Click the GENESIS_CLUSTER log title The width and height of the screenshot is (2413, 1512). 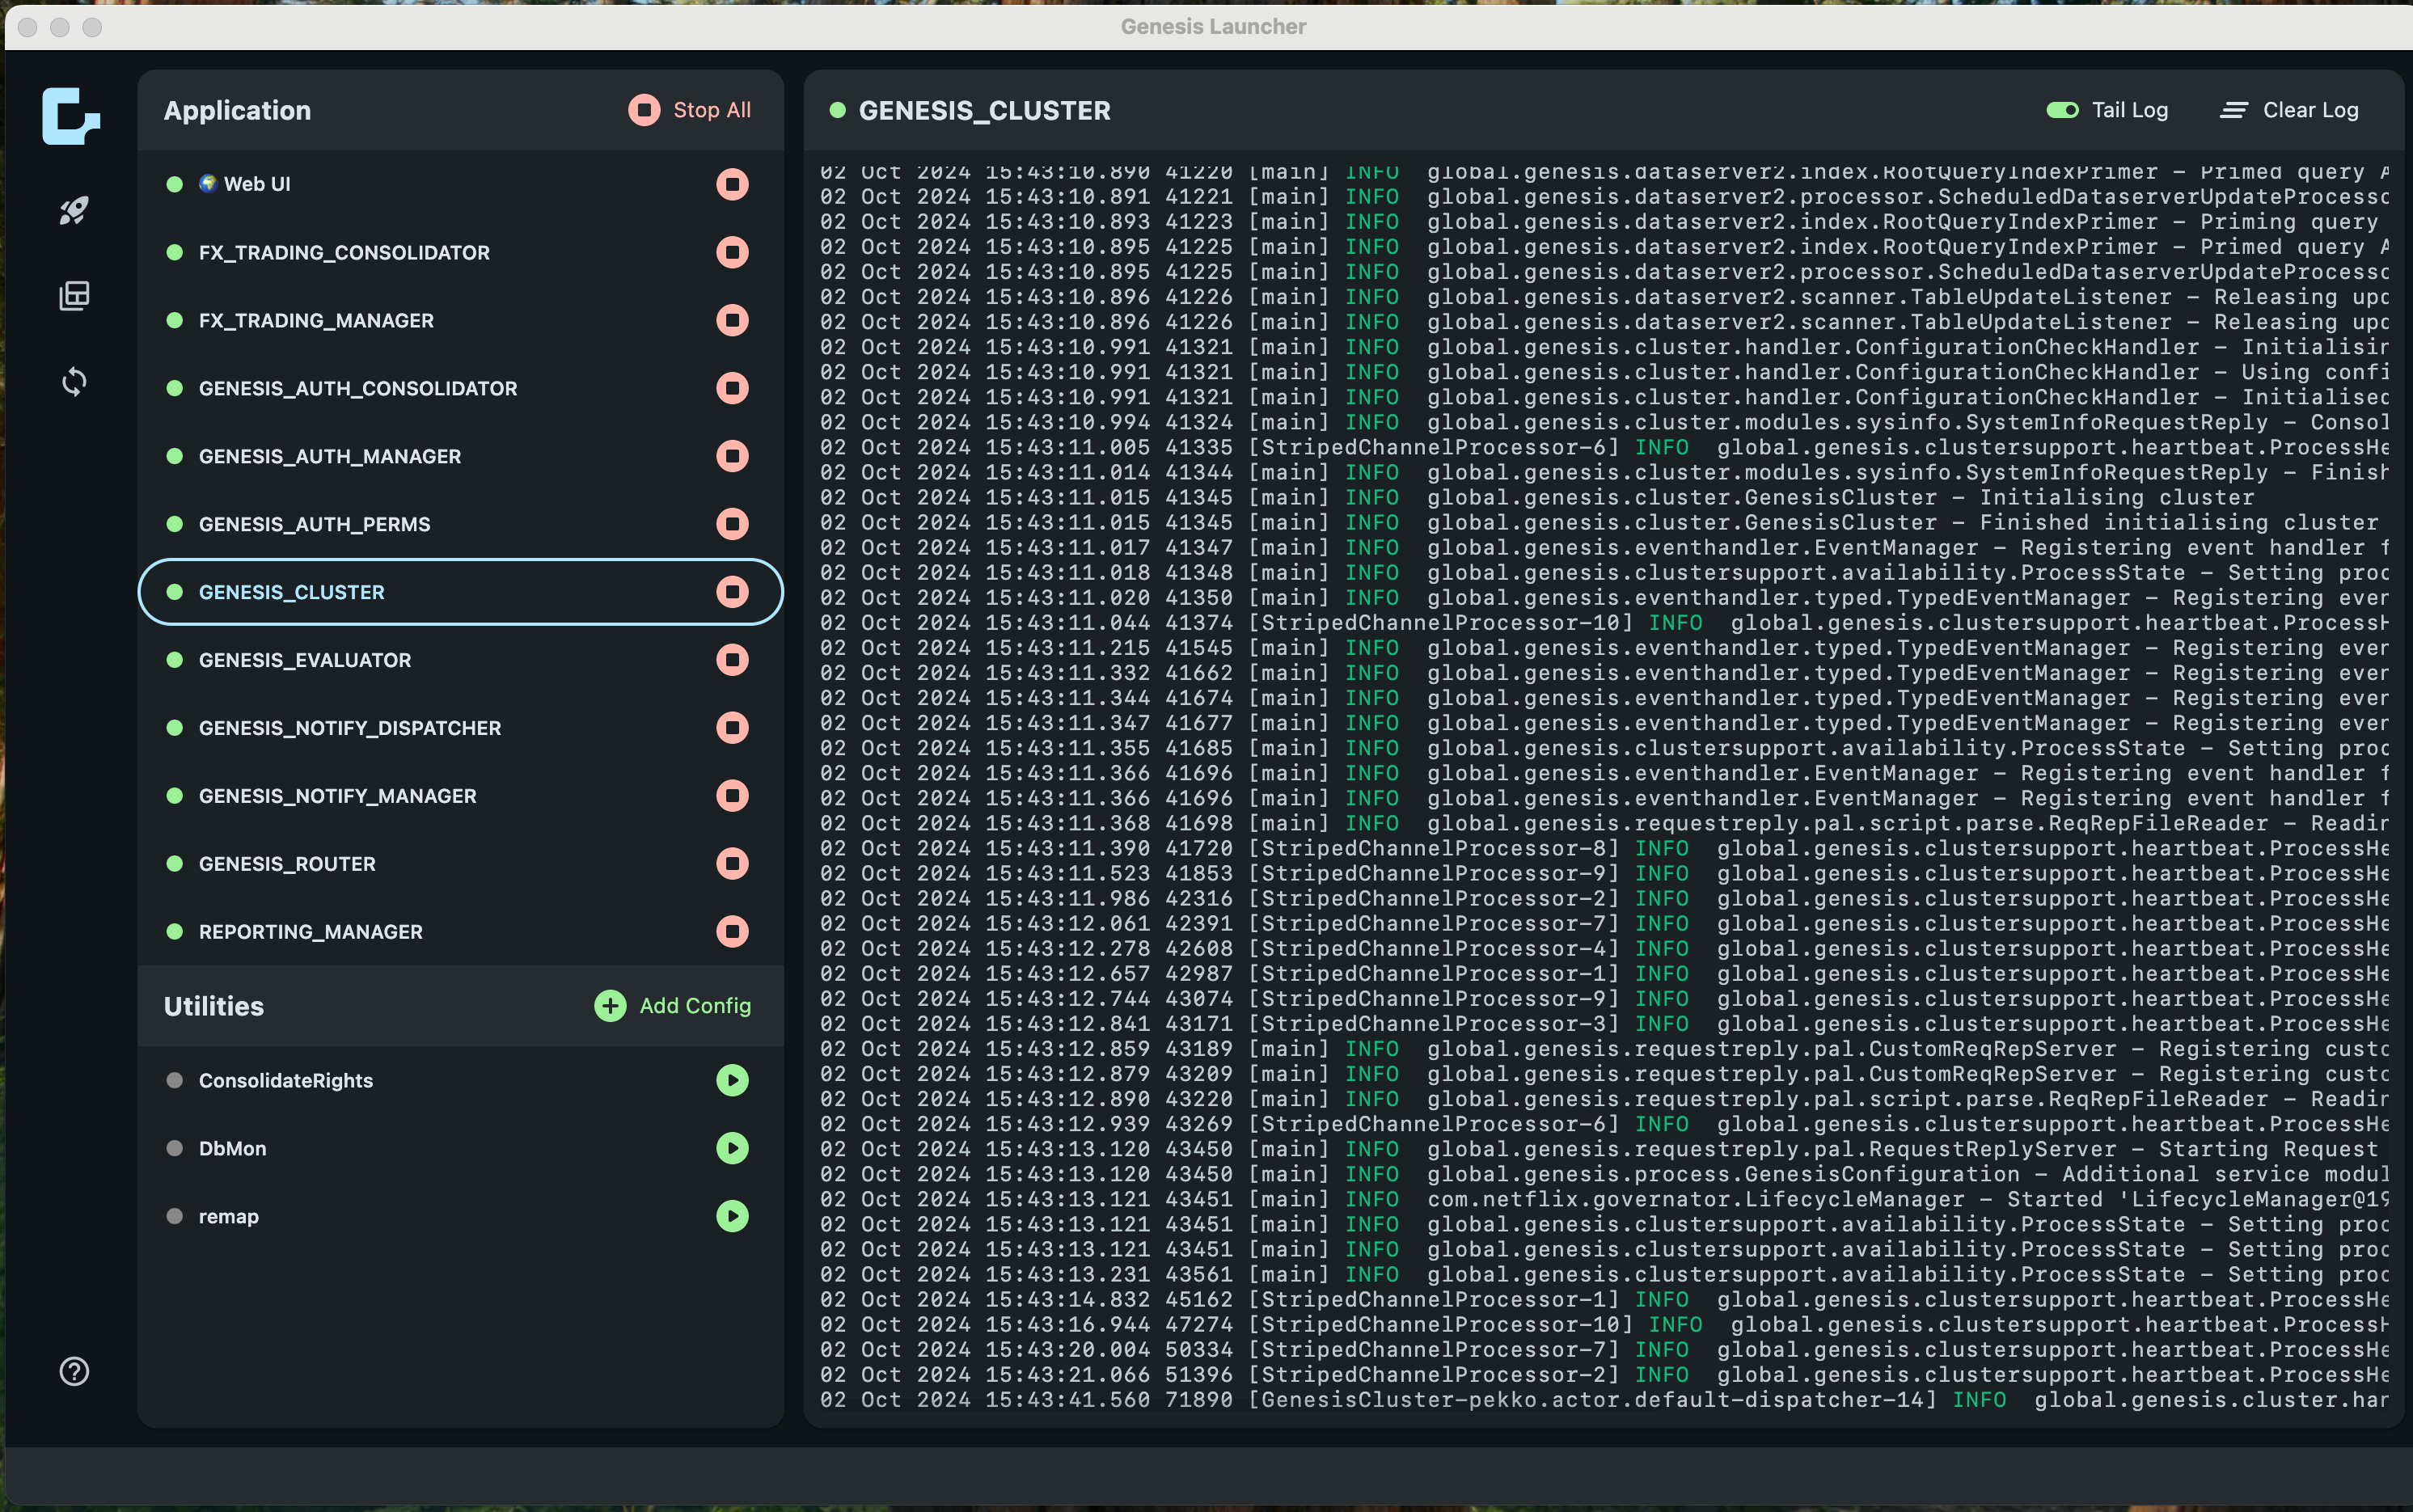pyautogui.click(x=984, y=110)
